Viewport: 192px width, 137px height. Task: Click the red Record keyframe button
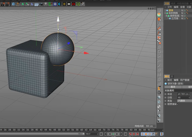point(130,134)
